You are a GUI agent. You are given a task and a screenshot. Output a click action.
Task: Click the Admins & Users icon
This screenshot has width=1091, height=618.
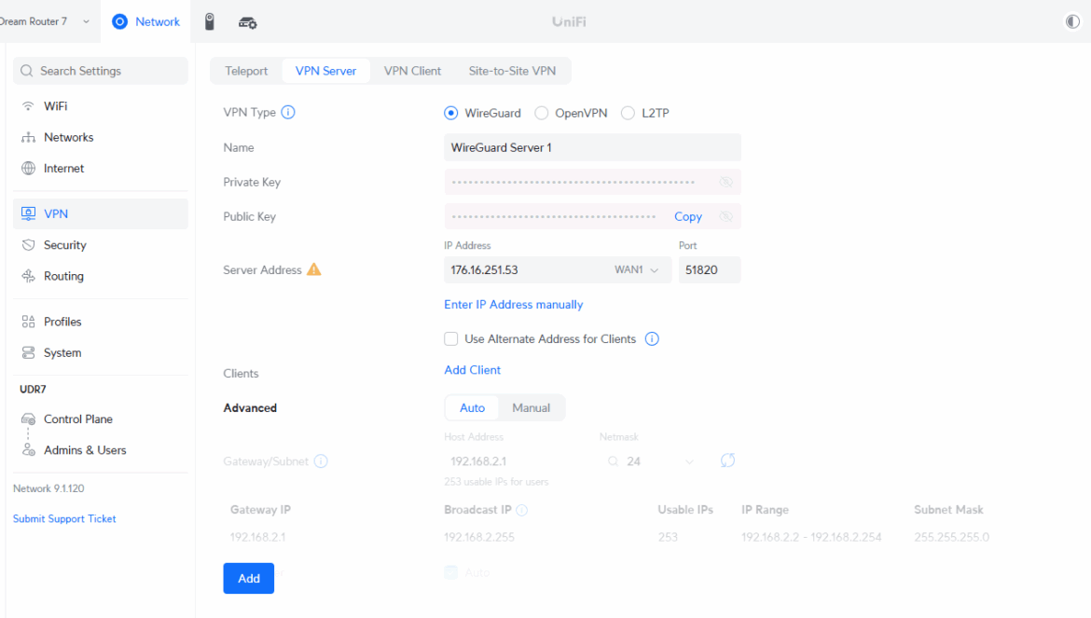29,450
